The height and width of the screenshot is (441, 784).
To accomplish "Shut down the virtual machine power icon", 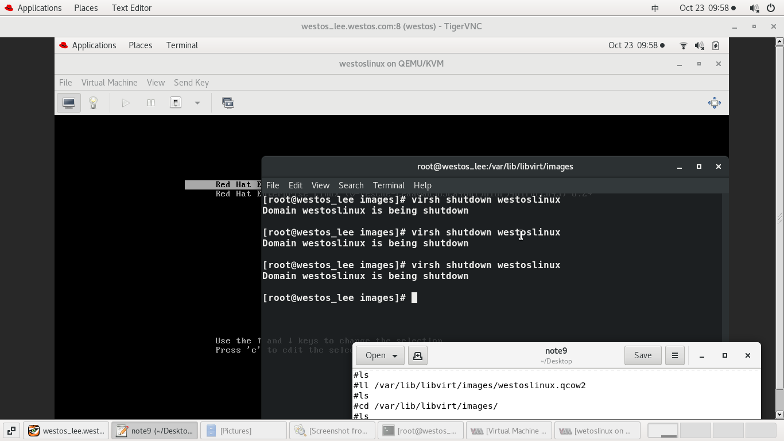I will 176,103.
